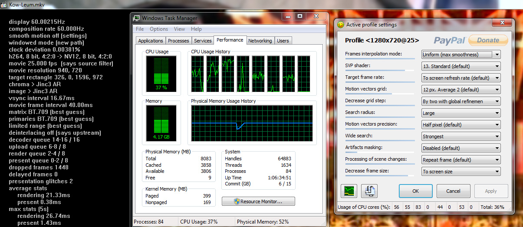The image size is (523, 227).
Task: Open the Frames interpolation mode dropdown
Action: [x=461, y=55]
